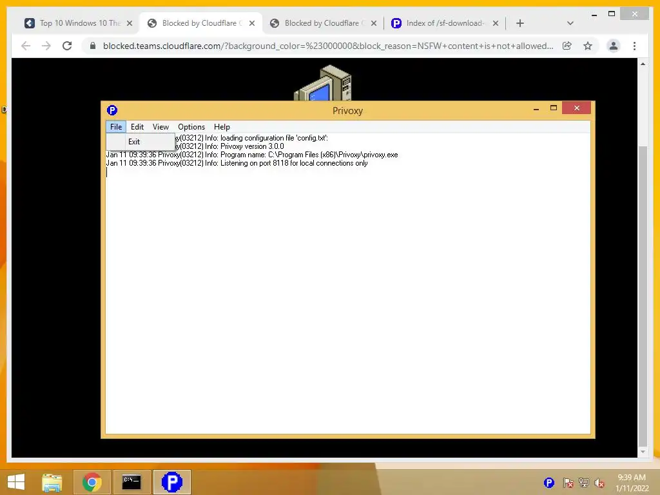Go back in Chrome
660x495 pixels.
click(x=26, y=46)
